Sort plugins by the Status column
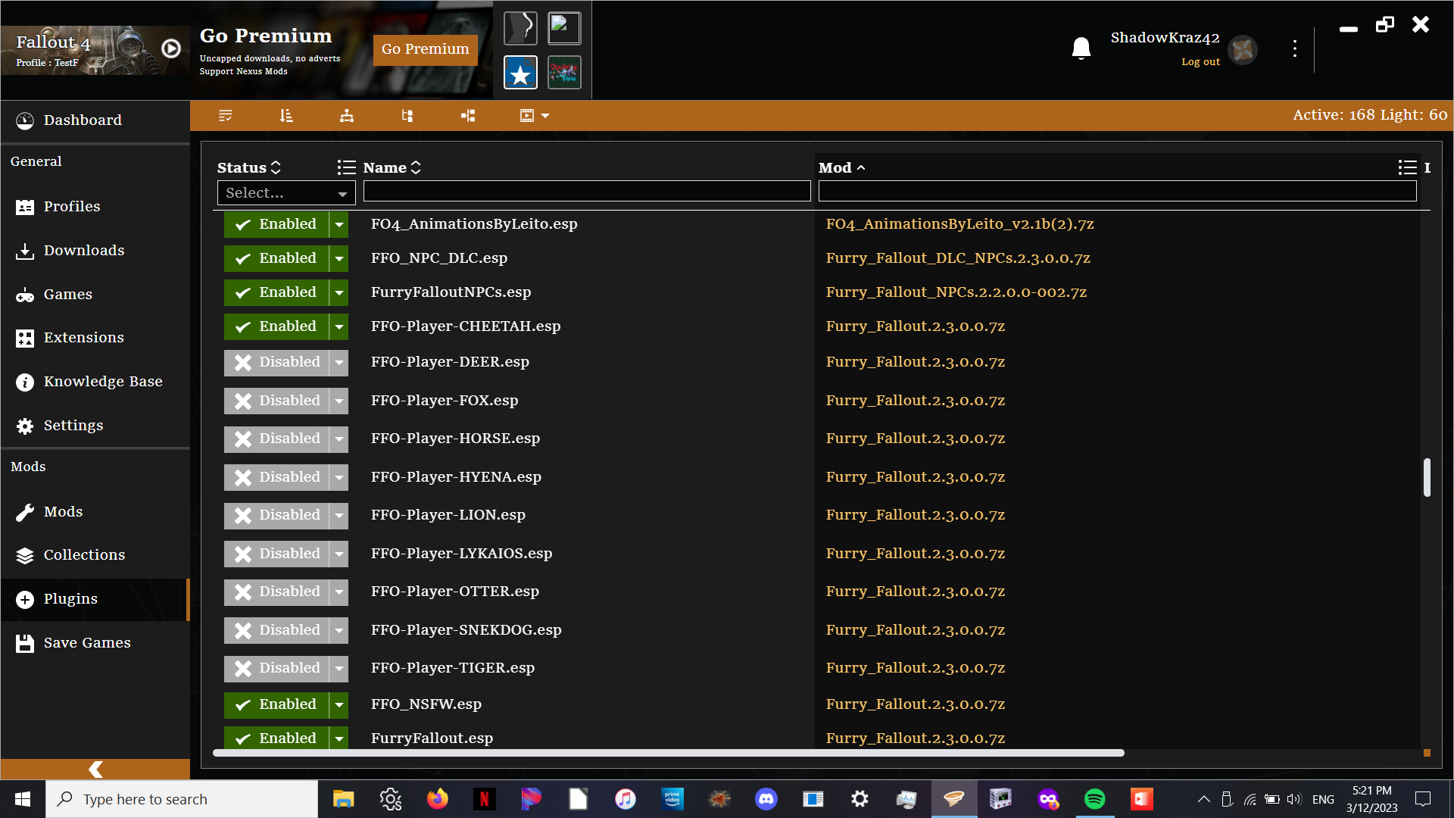Screen dimensions: 1454x818 pos(249,167)
